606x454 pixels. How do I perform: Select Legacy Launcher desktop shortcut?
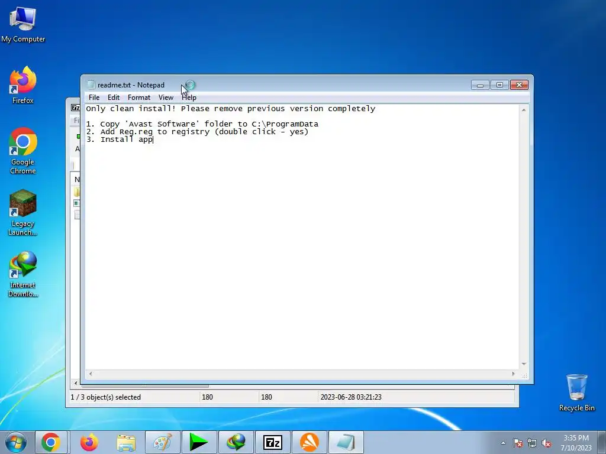[x=23, y=212]
